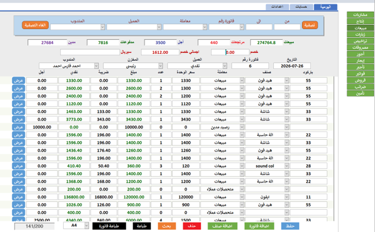Click حفظ save button
The width and height of the screenshot is (375, 232).
[x=290, y=226]
